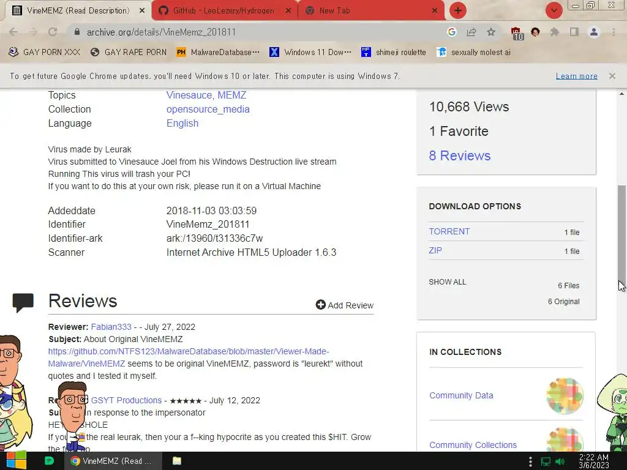Open the MEMZ topic link
Image resolution: width=627 pixels, height=470 pixels.
tap(232, 95)
